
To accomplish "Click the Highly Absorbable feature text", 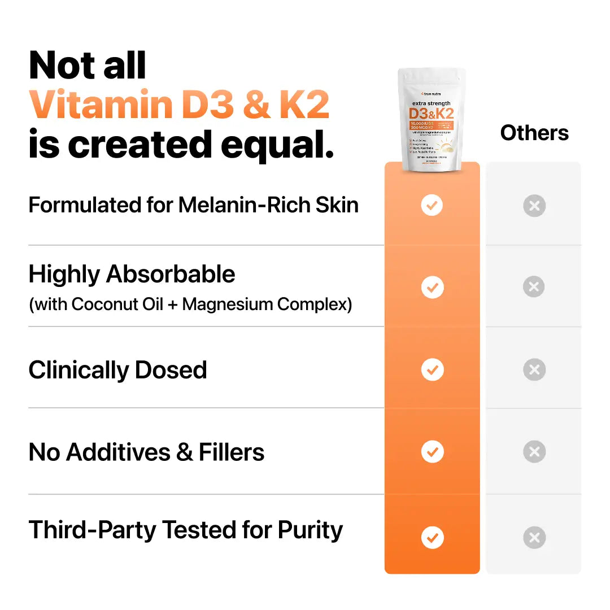I will [132, 274].
